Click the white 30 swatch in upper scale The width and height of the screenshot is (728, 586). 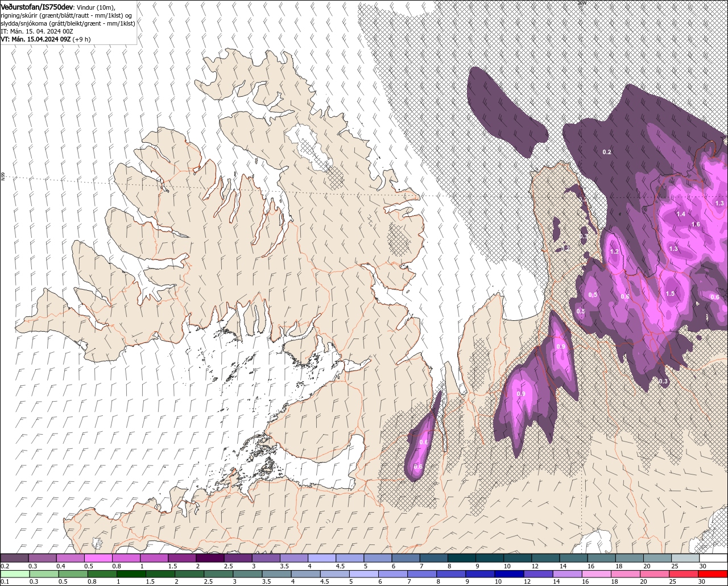click(713, 558)
